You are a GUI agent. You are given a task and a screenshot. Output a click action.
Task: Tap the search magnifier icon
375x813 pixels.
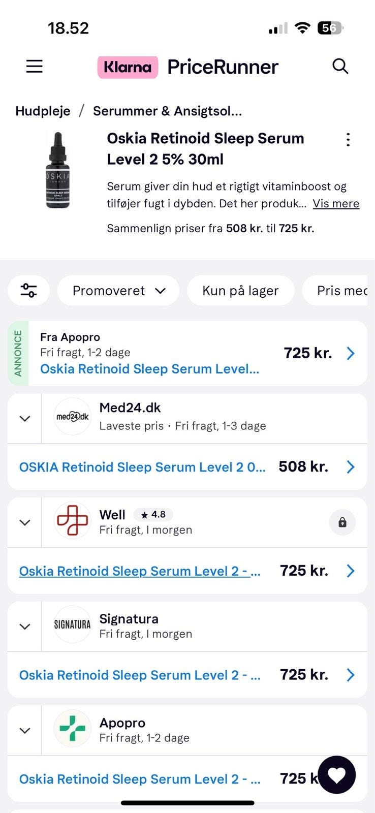click(x=340, y=67)
